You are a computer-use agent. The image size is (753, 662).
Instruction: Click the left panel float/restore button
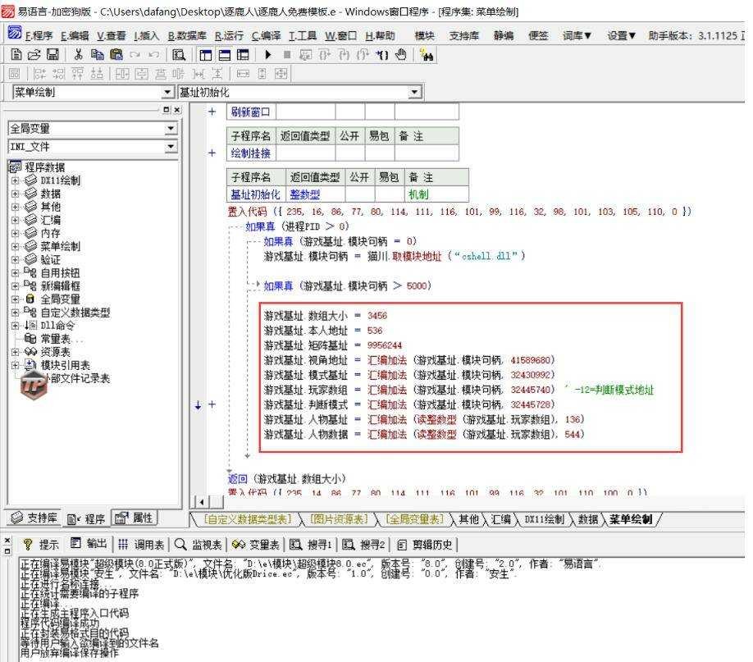(x=167, y=110)
